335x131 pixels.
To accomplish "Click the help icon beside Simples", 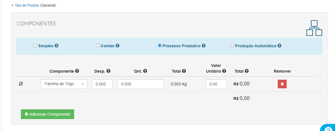I will 57,46.
